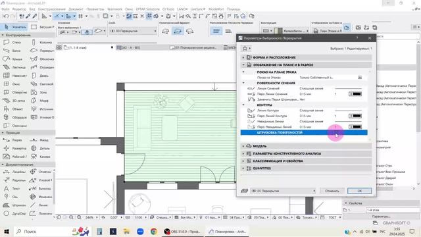The image size is (421, 237).
Task: Open the 1:100 scale selector in status bar
Action: pyautogui.click(x=139, y=217)
